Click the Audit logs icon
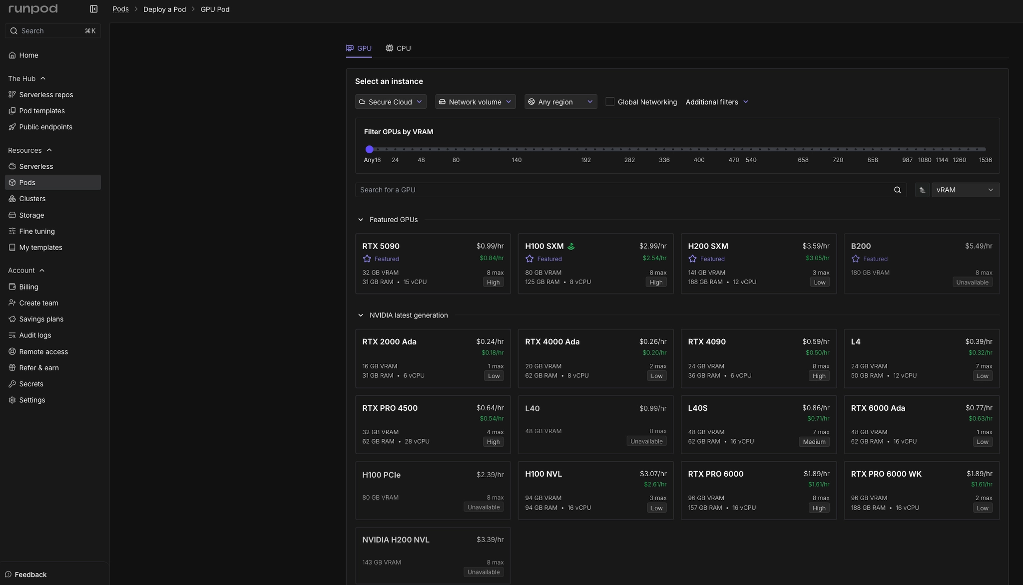The height and width of the screenshot is (585, 1023). point(12,335)
